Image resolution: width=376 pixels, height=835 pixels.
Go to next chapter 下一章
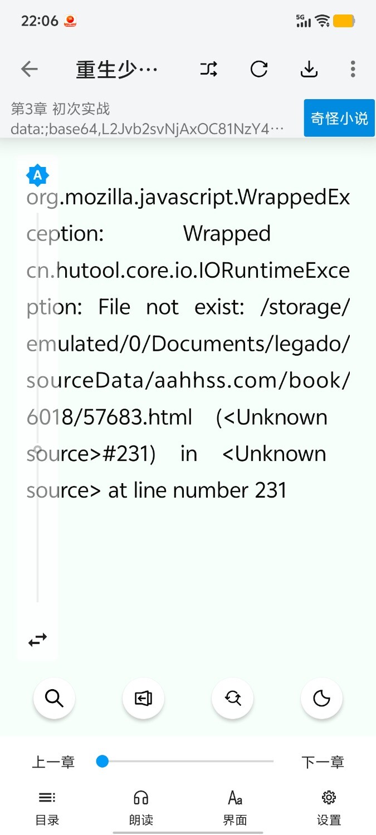click(x=323, y=762)
